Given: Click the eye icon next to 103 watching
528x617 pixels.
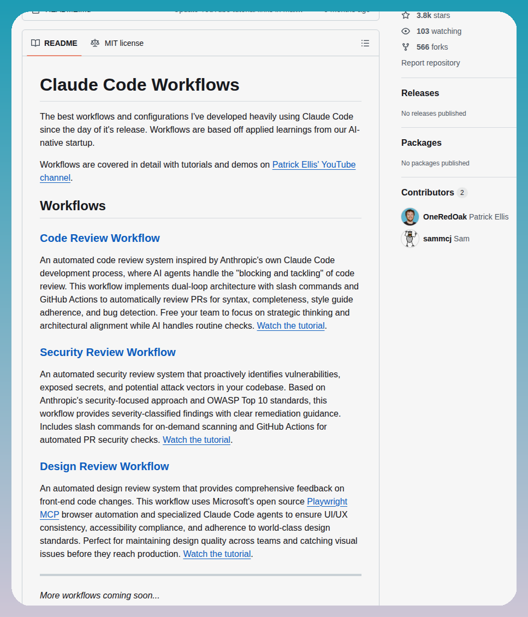Looking at the screenshot, I should tap(406, 31).
